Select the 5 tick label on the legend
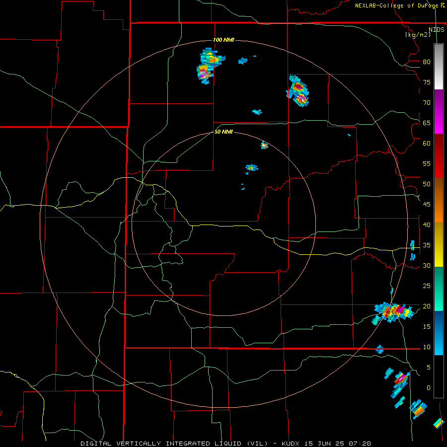 (429, 367)
